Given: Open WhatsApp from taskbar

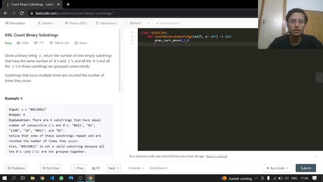Looking at the screenshot, I should pyautogui.click(x=62, y=178).
